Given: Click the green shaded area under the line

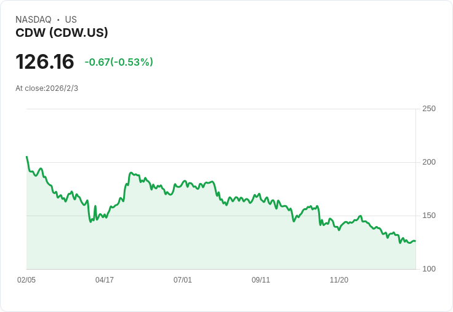Looking at the screenshot, I should pyautogui.click(x=185, y=240).
